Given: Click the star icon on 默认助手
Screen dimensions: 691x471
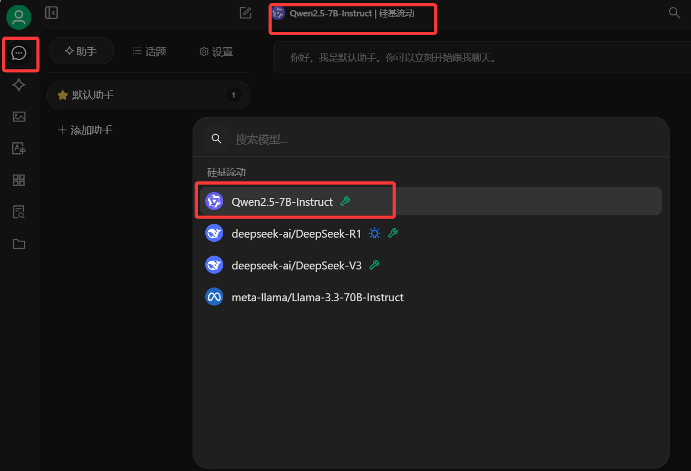Looking at the screenshot, I should 63,95.
